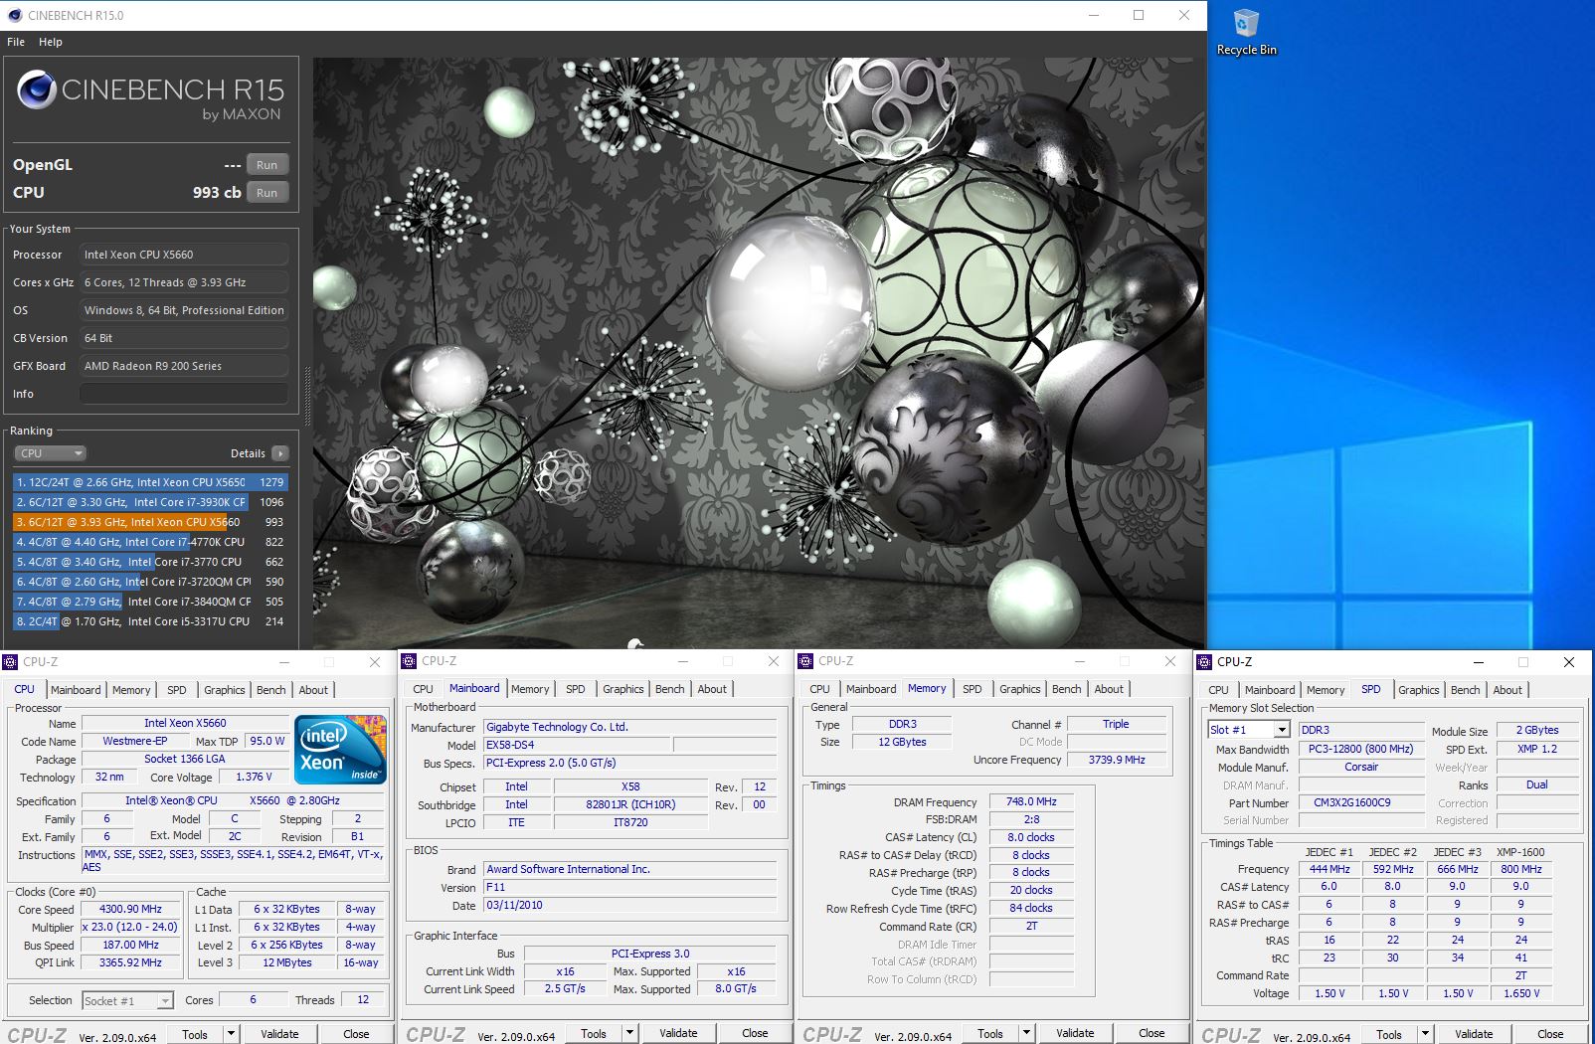The width and height of the screenshot is (1595, 1044).
Task: Open the Help menu in Cinebench
Action: pyautogui.click(x=51, y=42)
